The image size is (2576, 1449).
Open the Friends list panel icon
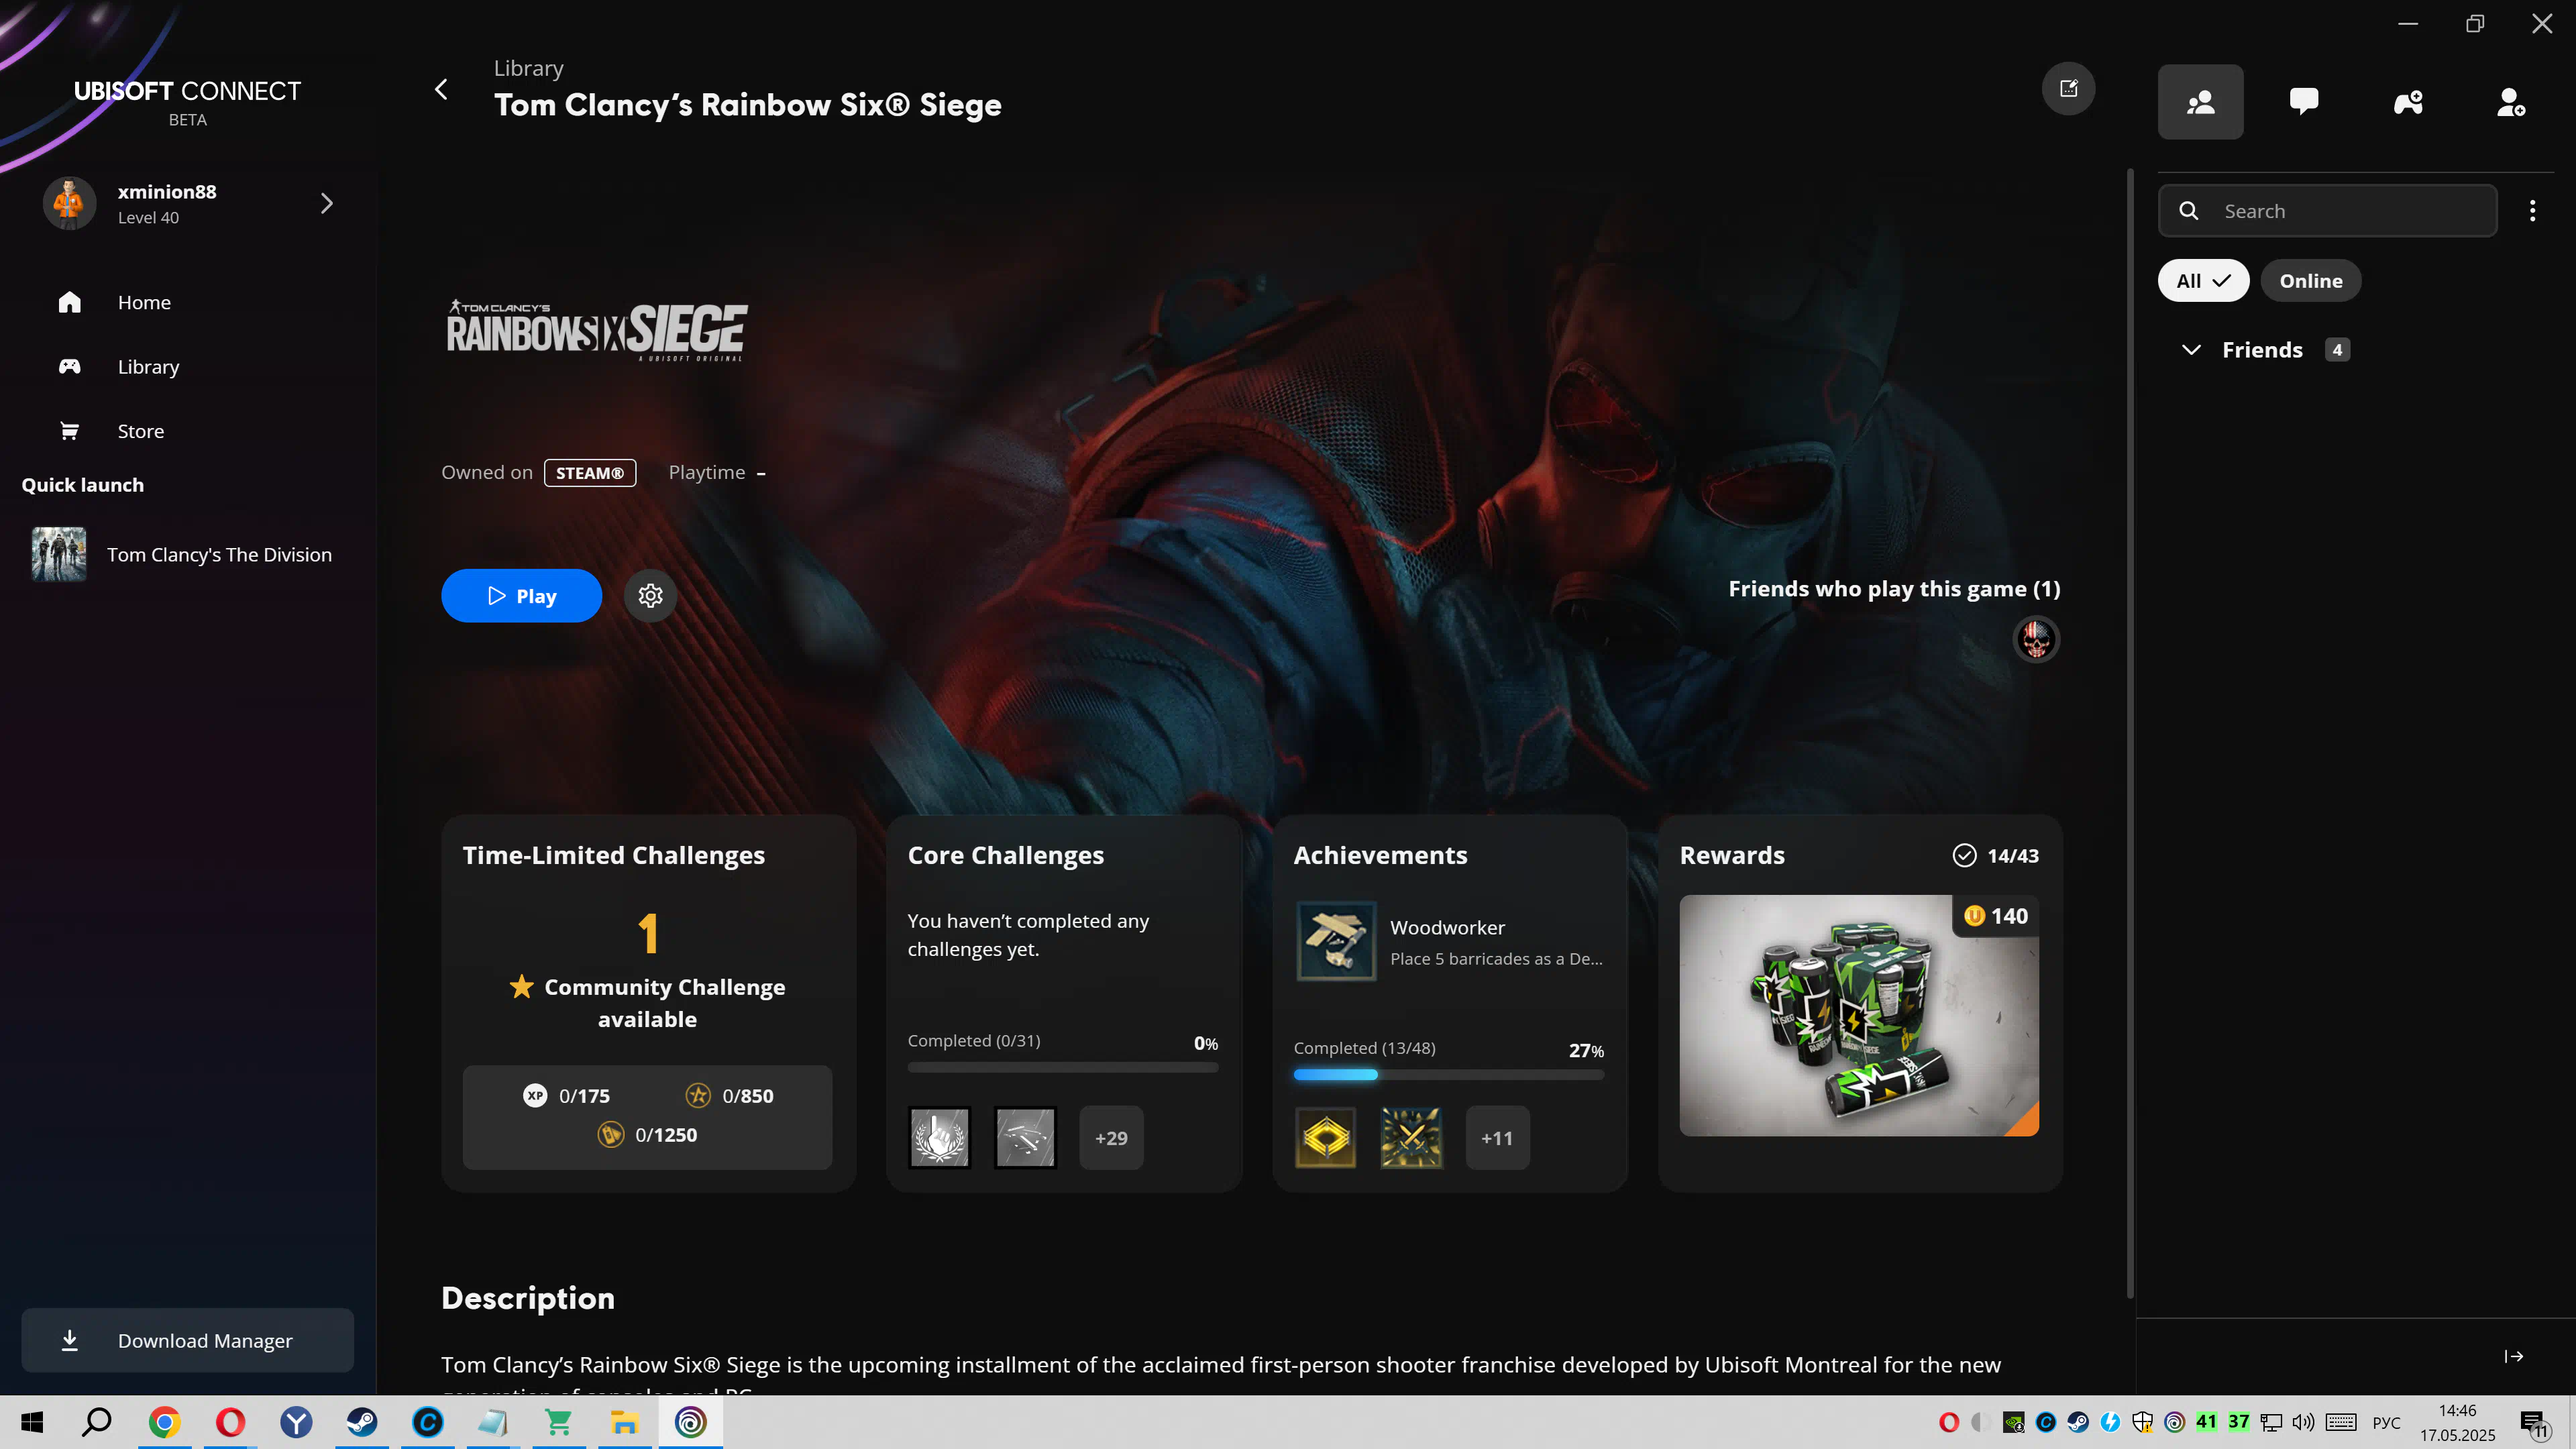click(2200, 102)
